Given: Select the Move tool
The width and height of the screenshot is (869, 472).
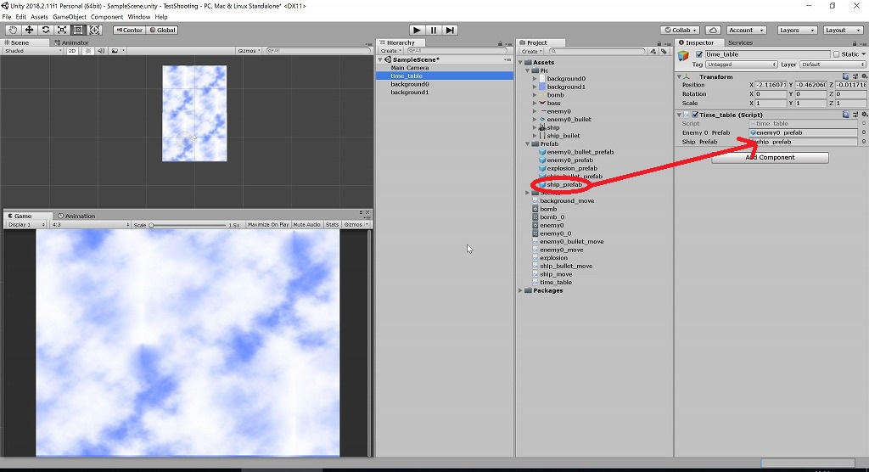Looking at the screenshot, I should coord(29,30).
